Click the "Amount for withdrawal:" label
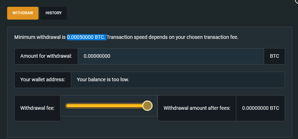The height and width of the screenshot is (139, 298). click(46, 56)
